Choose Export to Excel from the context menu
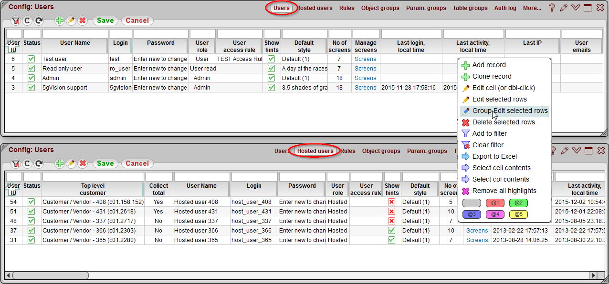 coord(494,156)
